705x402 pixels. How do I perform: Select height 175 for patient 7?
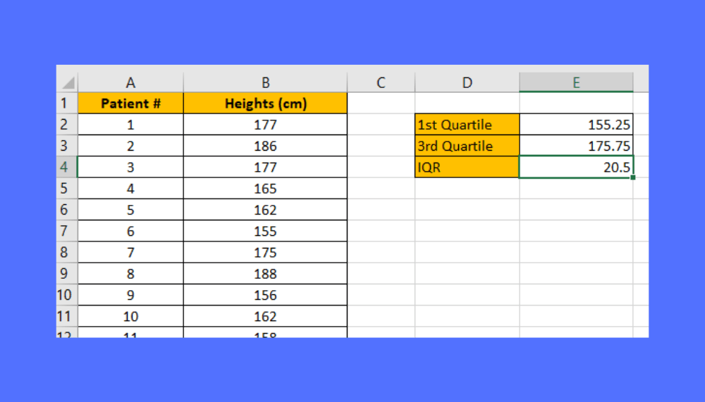[x=265, y=253]
